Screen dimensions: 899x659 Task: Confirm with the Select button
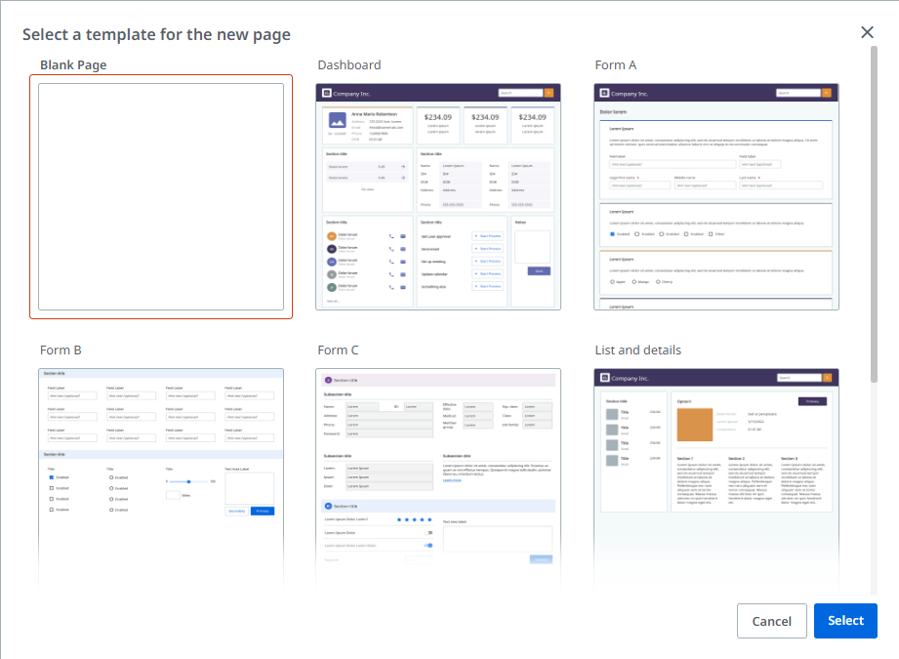click(845, 621)
